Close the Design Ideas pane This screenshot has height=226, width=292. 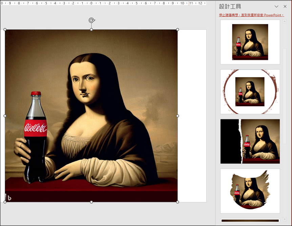coord(285,6)
